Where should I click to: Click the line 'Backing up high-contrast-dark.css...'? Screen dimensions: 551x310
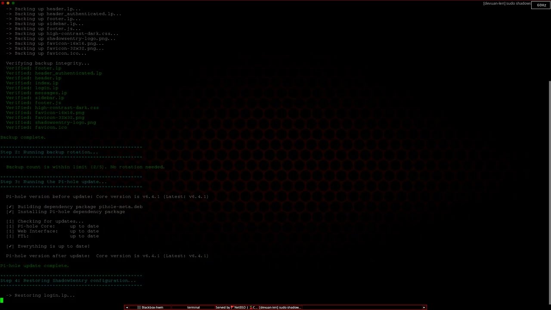click(x=62, y=34)
